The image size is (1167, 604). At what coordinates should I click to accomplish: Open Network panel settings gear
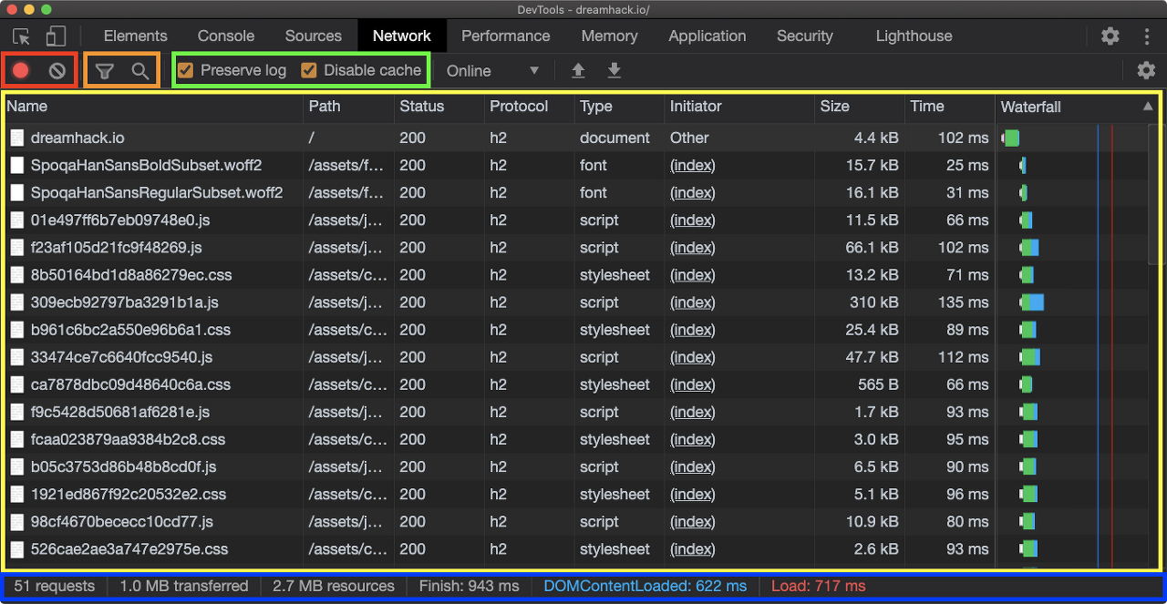click(x=1146, y=70)
